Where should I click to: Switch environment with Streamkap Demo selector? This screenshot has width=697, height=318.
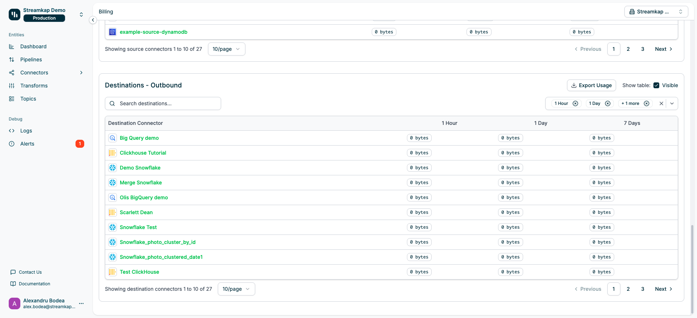click(x=81, y=15)
